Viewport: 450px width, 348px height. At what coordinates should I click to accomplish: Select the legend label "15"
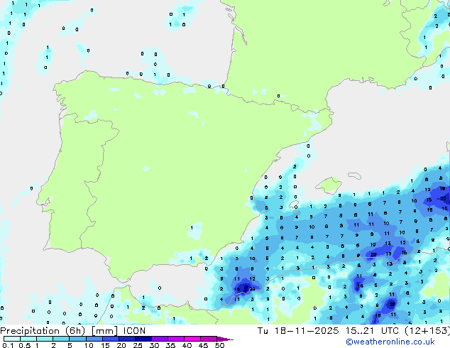point(105,345)
